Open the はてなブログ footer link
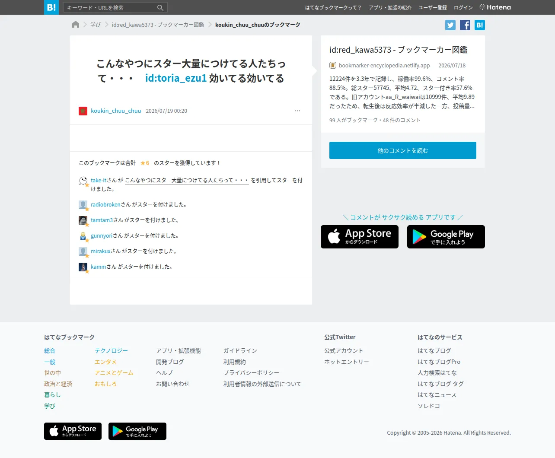Image resolution: width=555 pixels, height=458 pixels. click(434, 351)
